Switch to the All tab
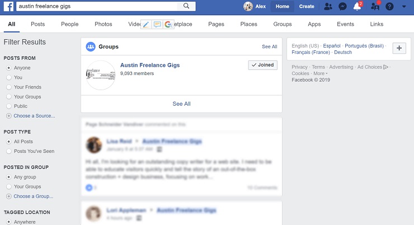 (12, 24)
